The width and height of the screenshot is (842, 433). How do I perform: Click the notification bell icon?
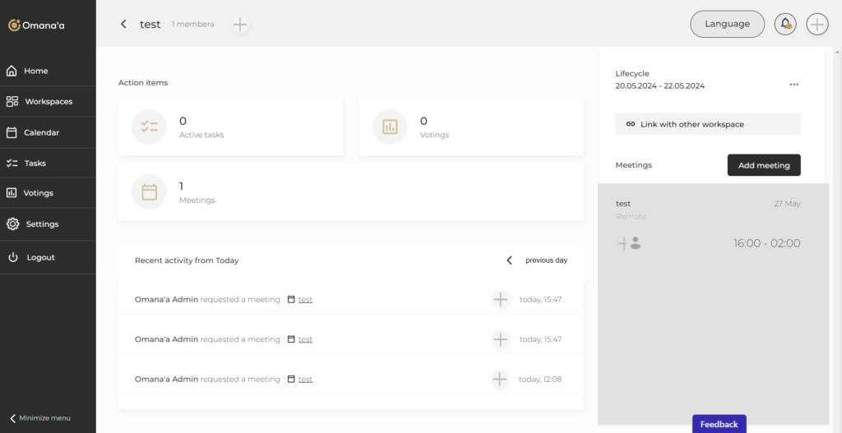(785, 24)
